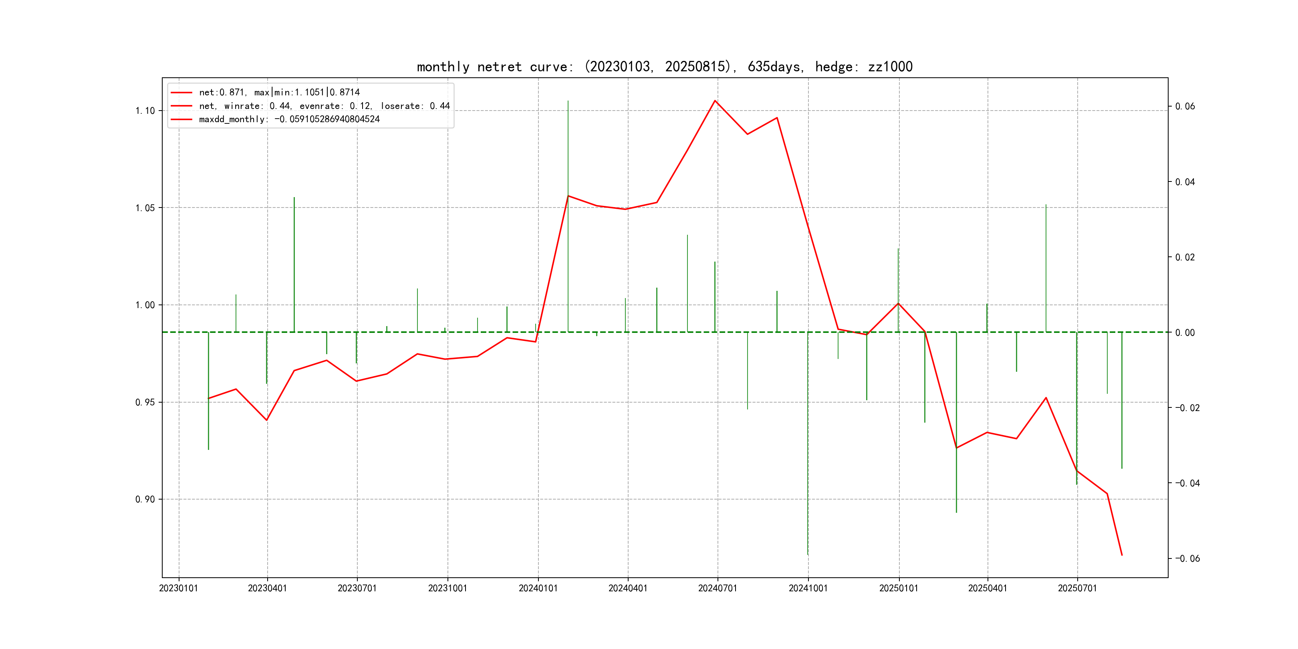The height and width of the screenshot is (649, 1298).
Task: Click the 'maxdd_monthly' legend entry text
Action: coord(289,119)
